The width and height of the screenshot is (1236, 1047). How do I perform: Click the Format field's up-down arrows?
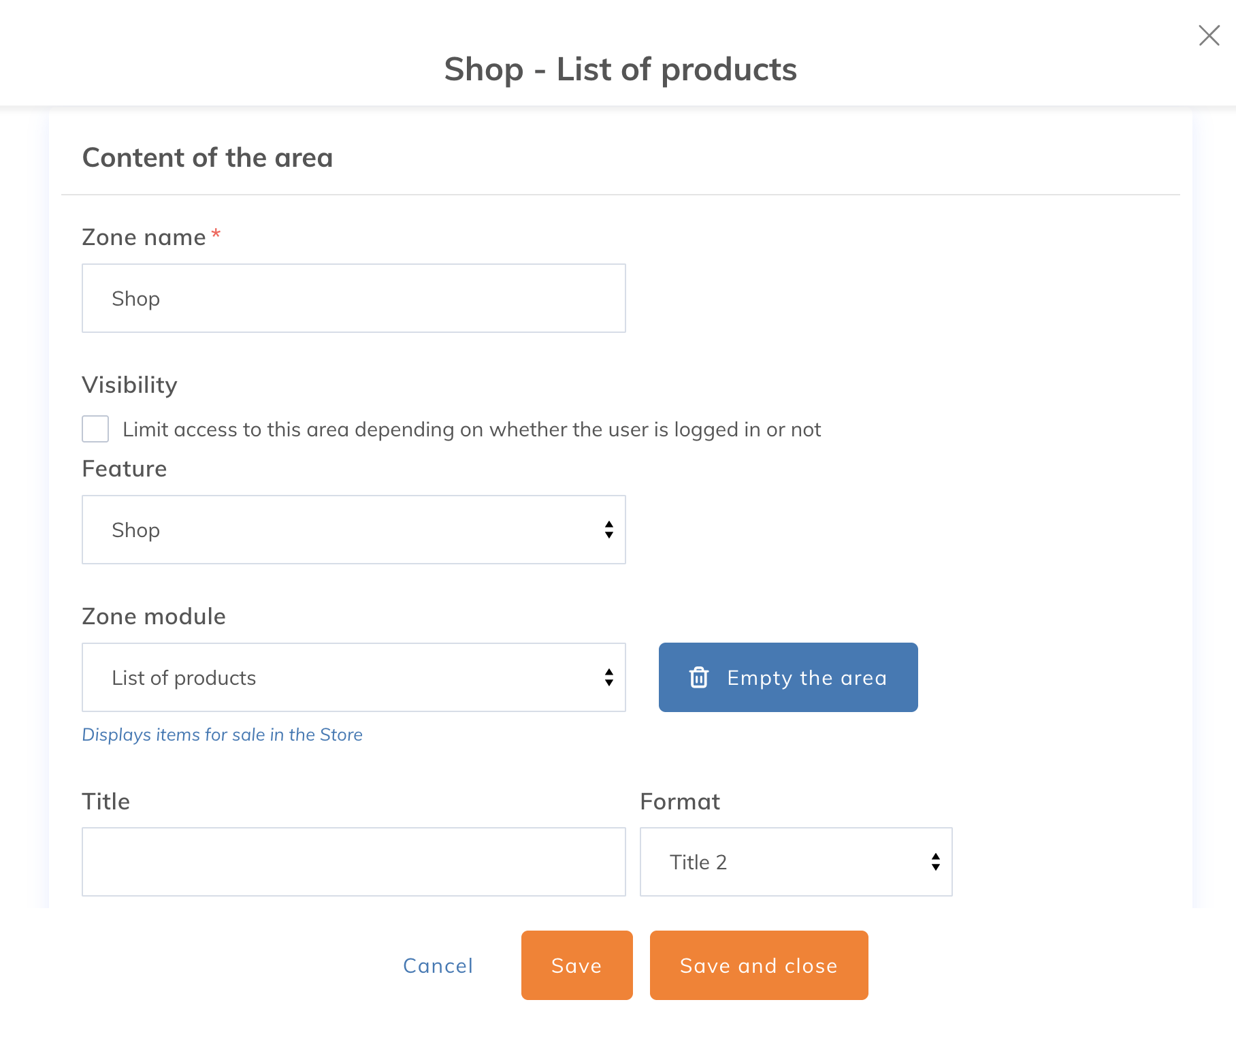[x=935, y=862]
